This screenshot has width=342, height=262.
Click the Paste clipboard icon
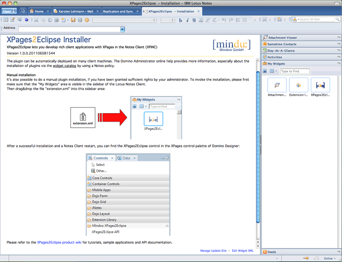click(50, 20)
